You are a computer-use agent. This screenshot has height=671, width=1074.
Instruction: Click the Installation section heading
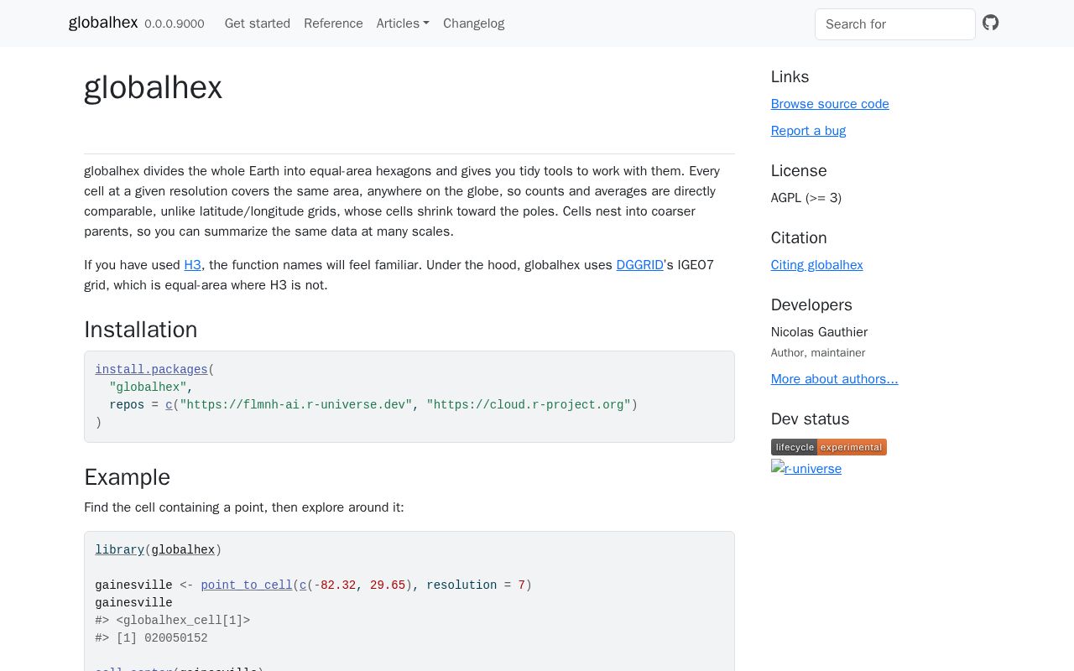tap(141, 330)
